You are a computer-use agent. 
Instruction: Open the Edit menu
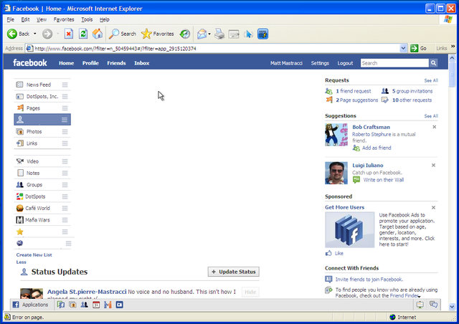click(25, 19)
